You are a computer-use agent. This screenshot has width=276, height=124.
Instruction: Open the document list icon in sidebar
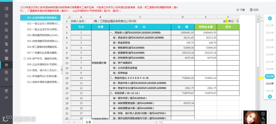pyautogui.click(x=6, y=8)
